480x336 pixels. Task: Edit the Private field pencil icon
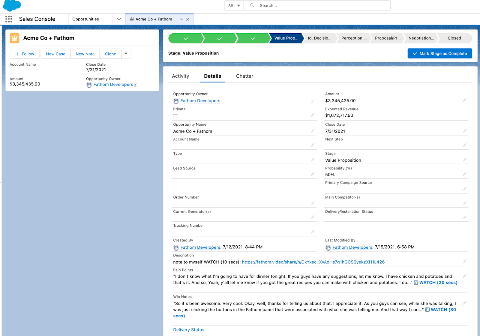(312, 115)
